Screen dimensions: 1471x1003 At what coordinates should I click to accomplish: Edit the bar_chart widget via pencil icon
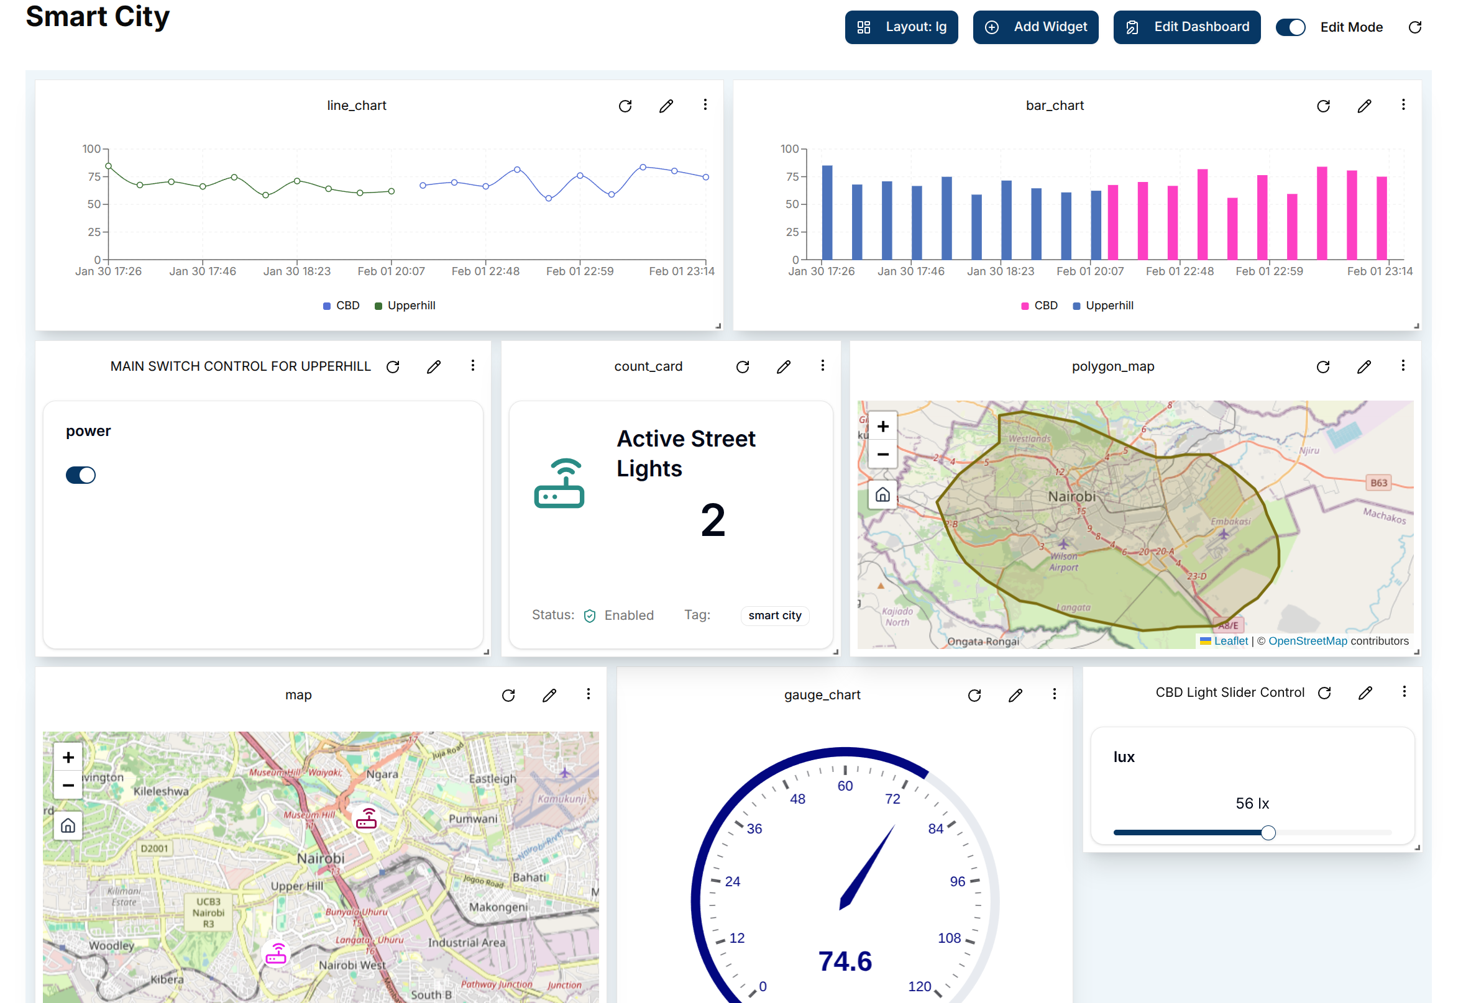1364,106
